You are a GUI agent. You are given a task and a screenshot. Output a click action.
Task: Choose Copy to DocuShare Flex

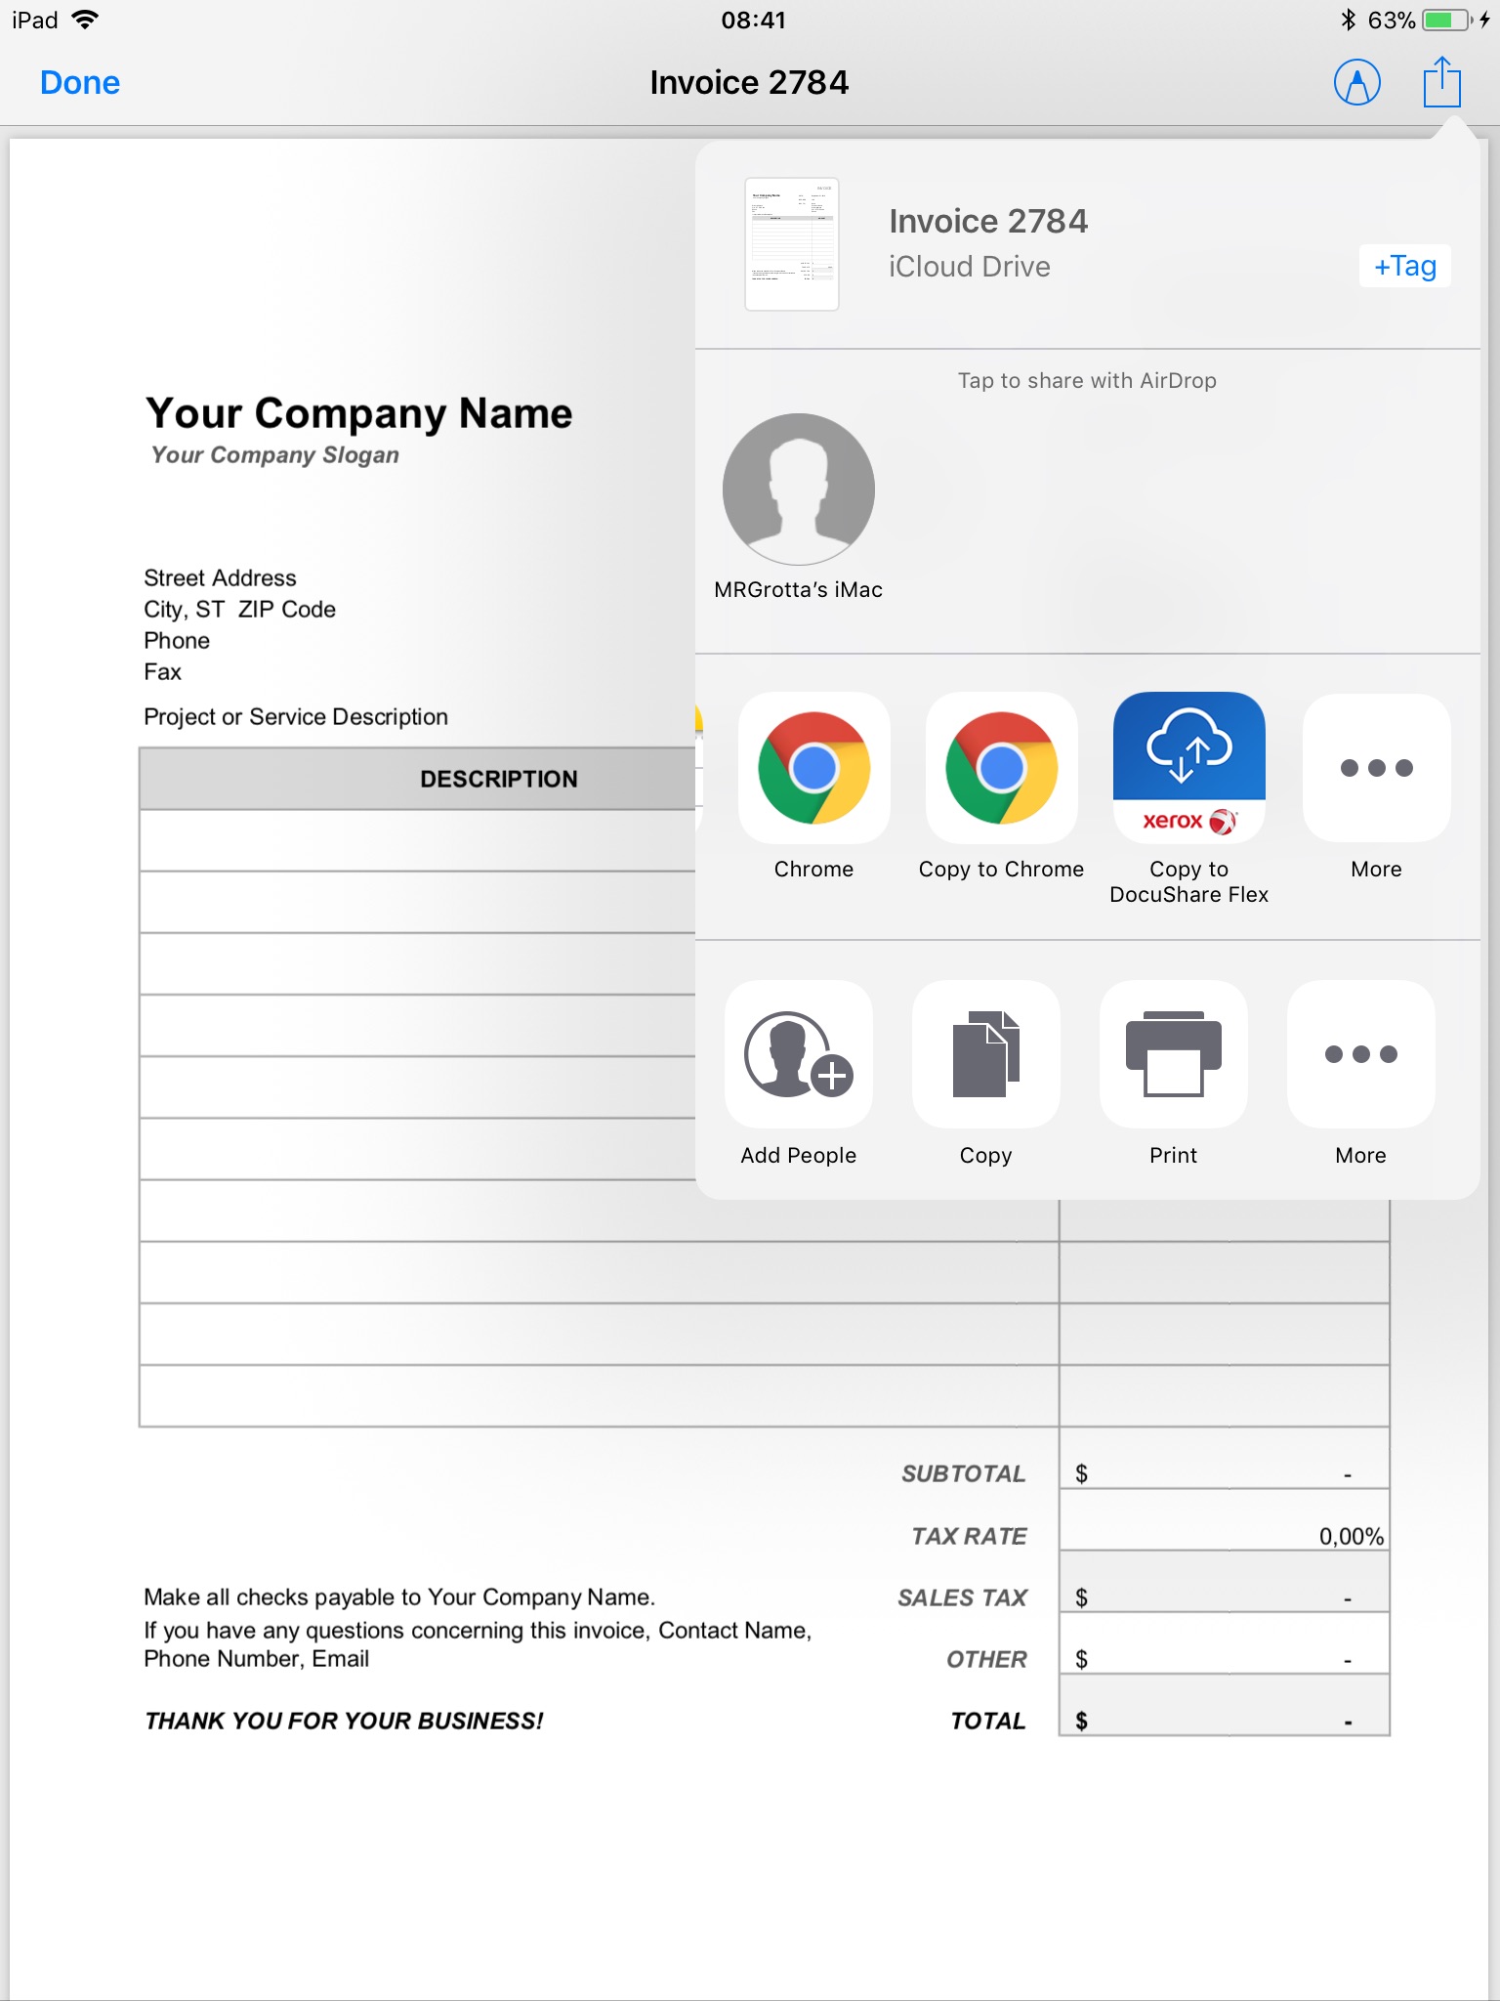1188,768
